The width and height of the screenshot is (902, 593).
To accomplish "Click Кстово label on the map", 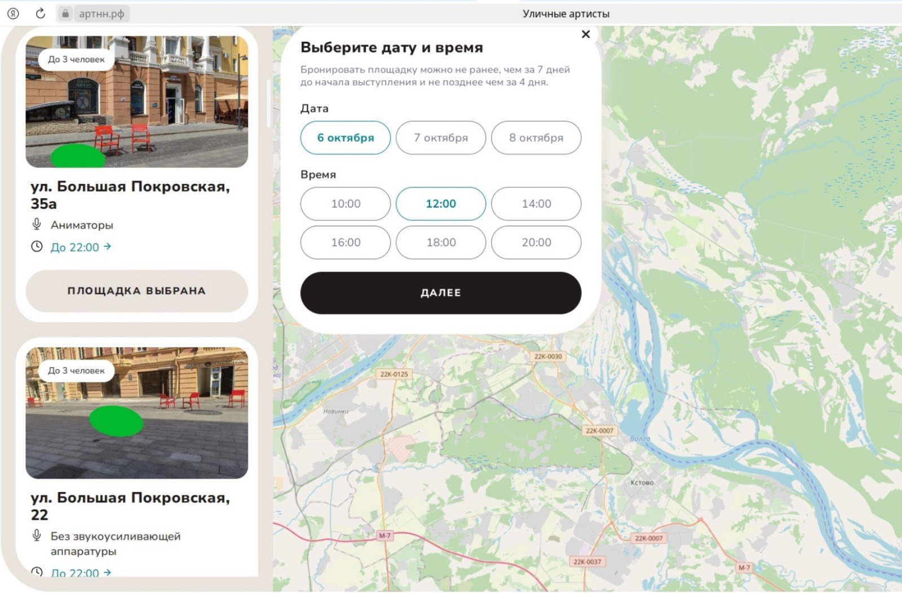I will 642,482.
